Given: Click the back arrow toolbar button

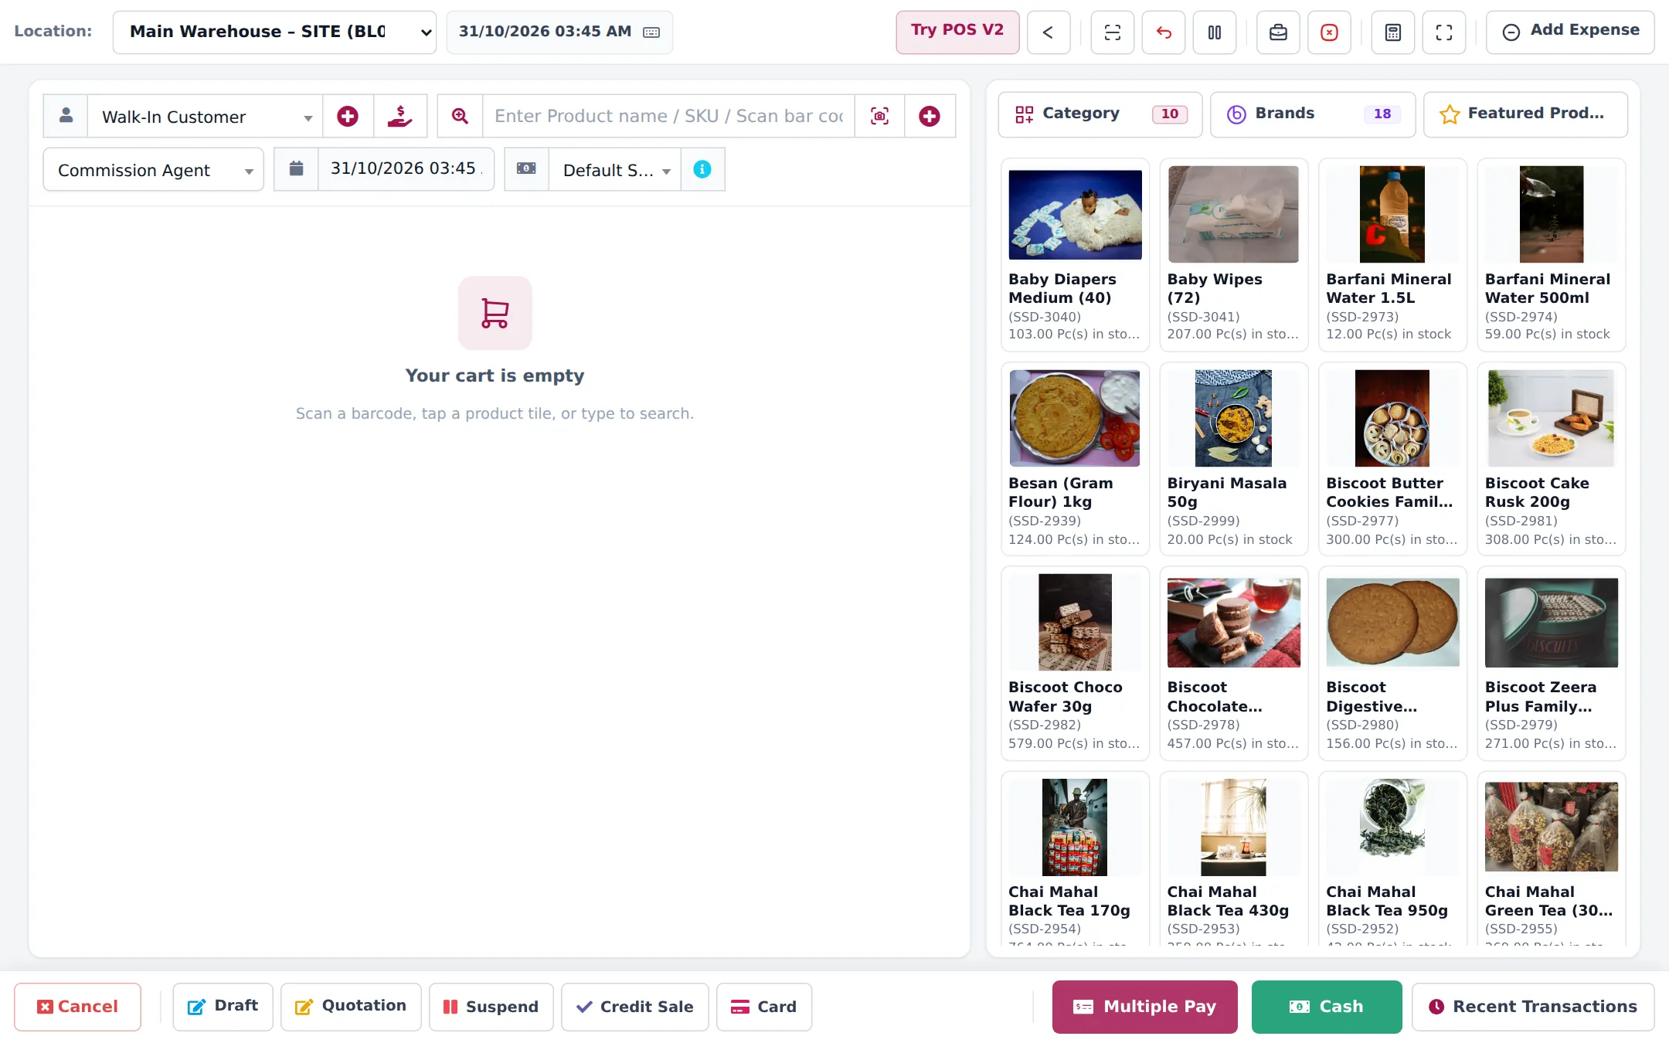Looking at the screenshot, I should 1048,32.
